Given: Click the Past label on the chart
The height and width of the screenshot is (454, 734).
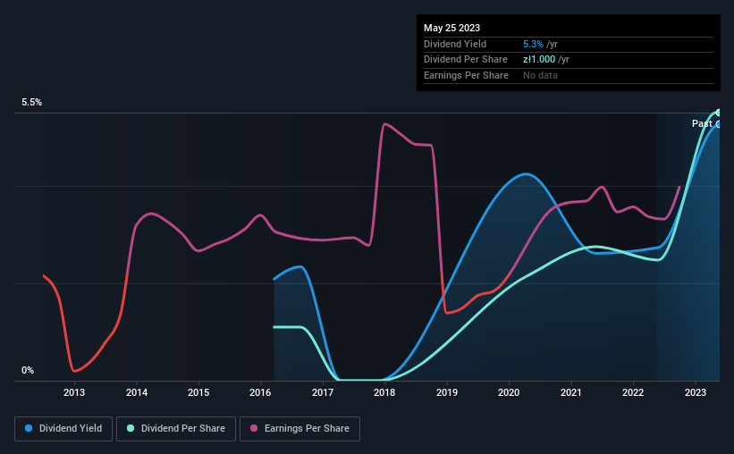Looking at the screenshot, I should pos(702,123).
